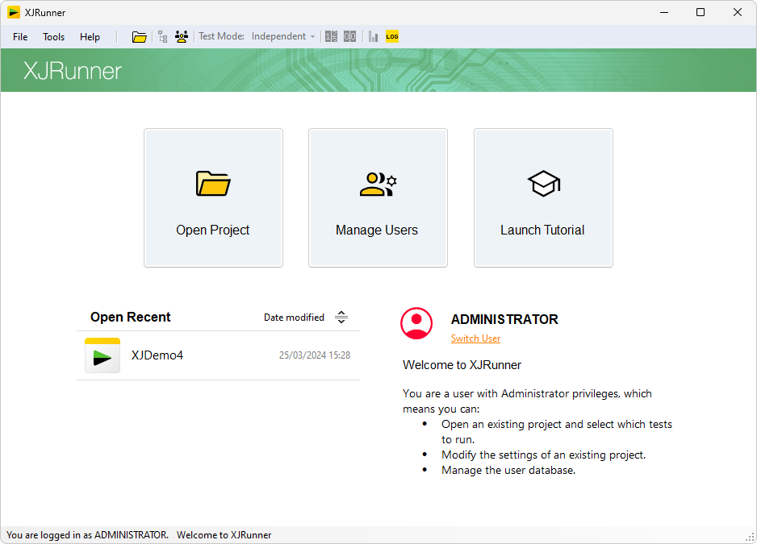Start the Launch Tutorial tile
Image resolution: width=757 pixels, height=544 pixels.
click(x=542, y=197)
